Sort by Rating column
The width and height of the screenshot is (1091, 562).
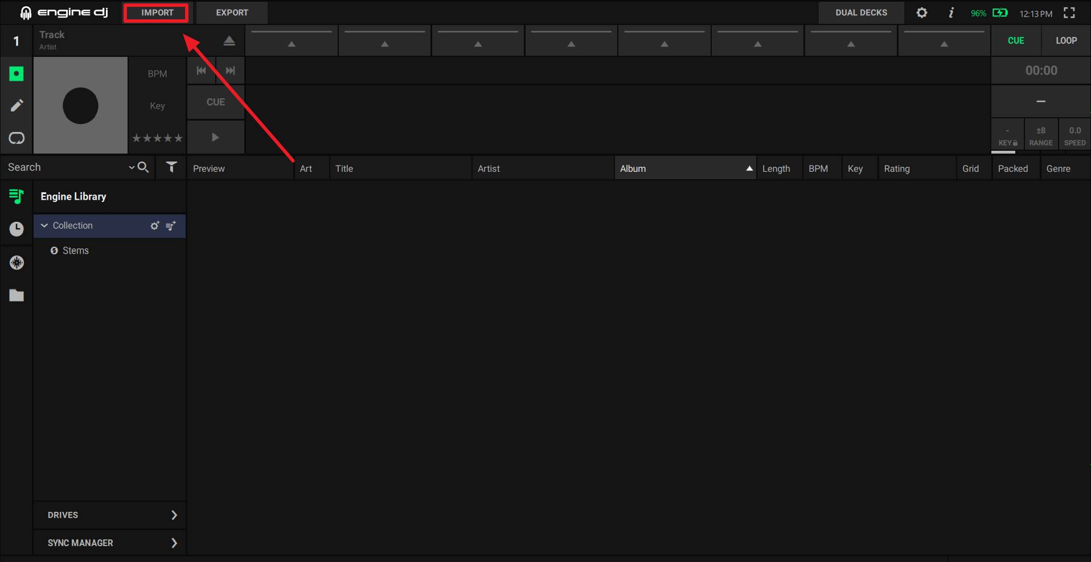click(917, 168)
